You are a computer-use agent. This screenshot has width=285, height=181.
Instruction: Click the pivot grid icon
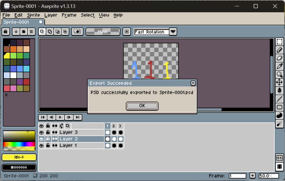pyautogui.click(x=127, y=32)
